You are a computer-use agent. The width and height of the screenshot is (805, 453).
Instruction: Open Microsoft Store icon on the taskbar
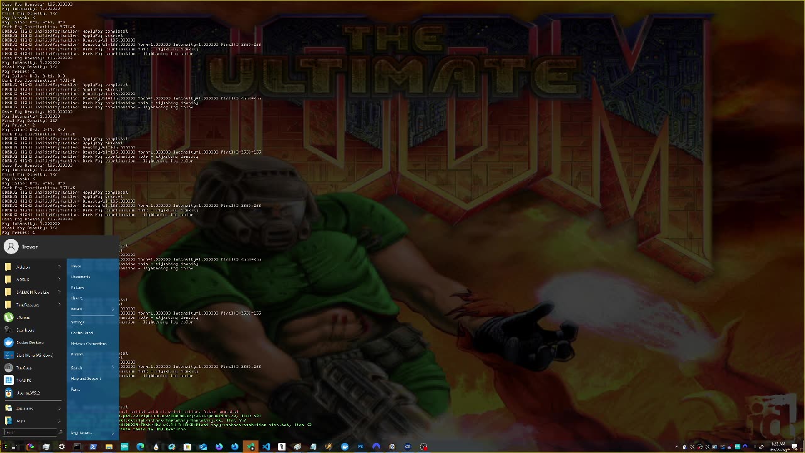(x=187, y=447)
